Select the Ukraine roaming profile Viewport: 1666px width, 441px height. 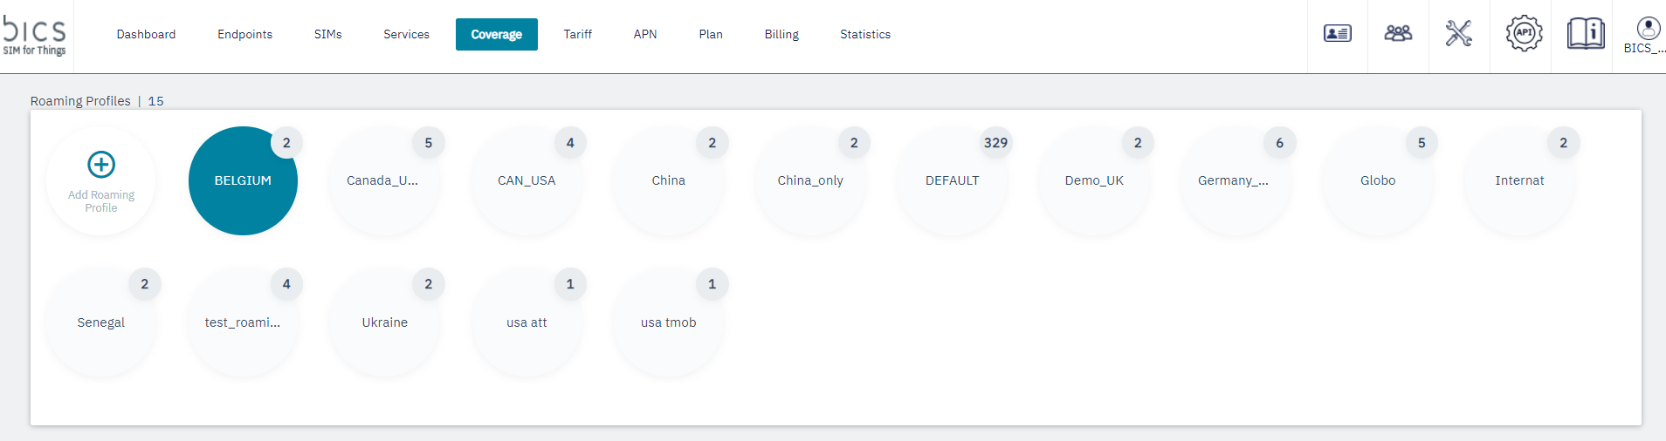pyautogui.click(x=384, y=323)
